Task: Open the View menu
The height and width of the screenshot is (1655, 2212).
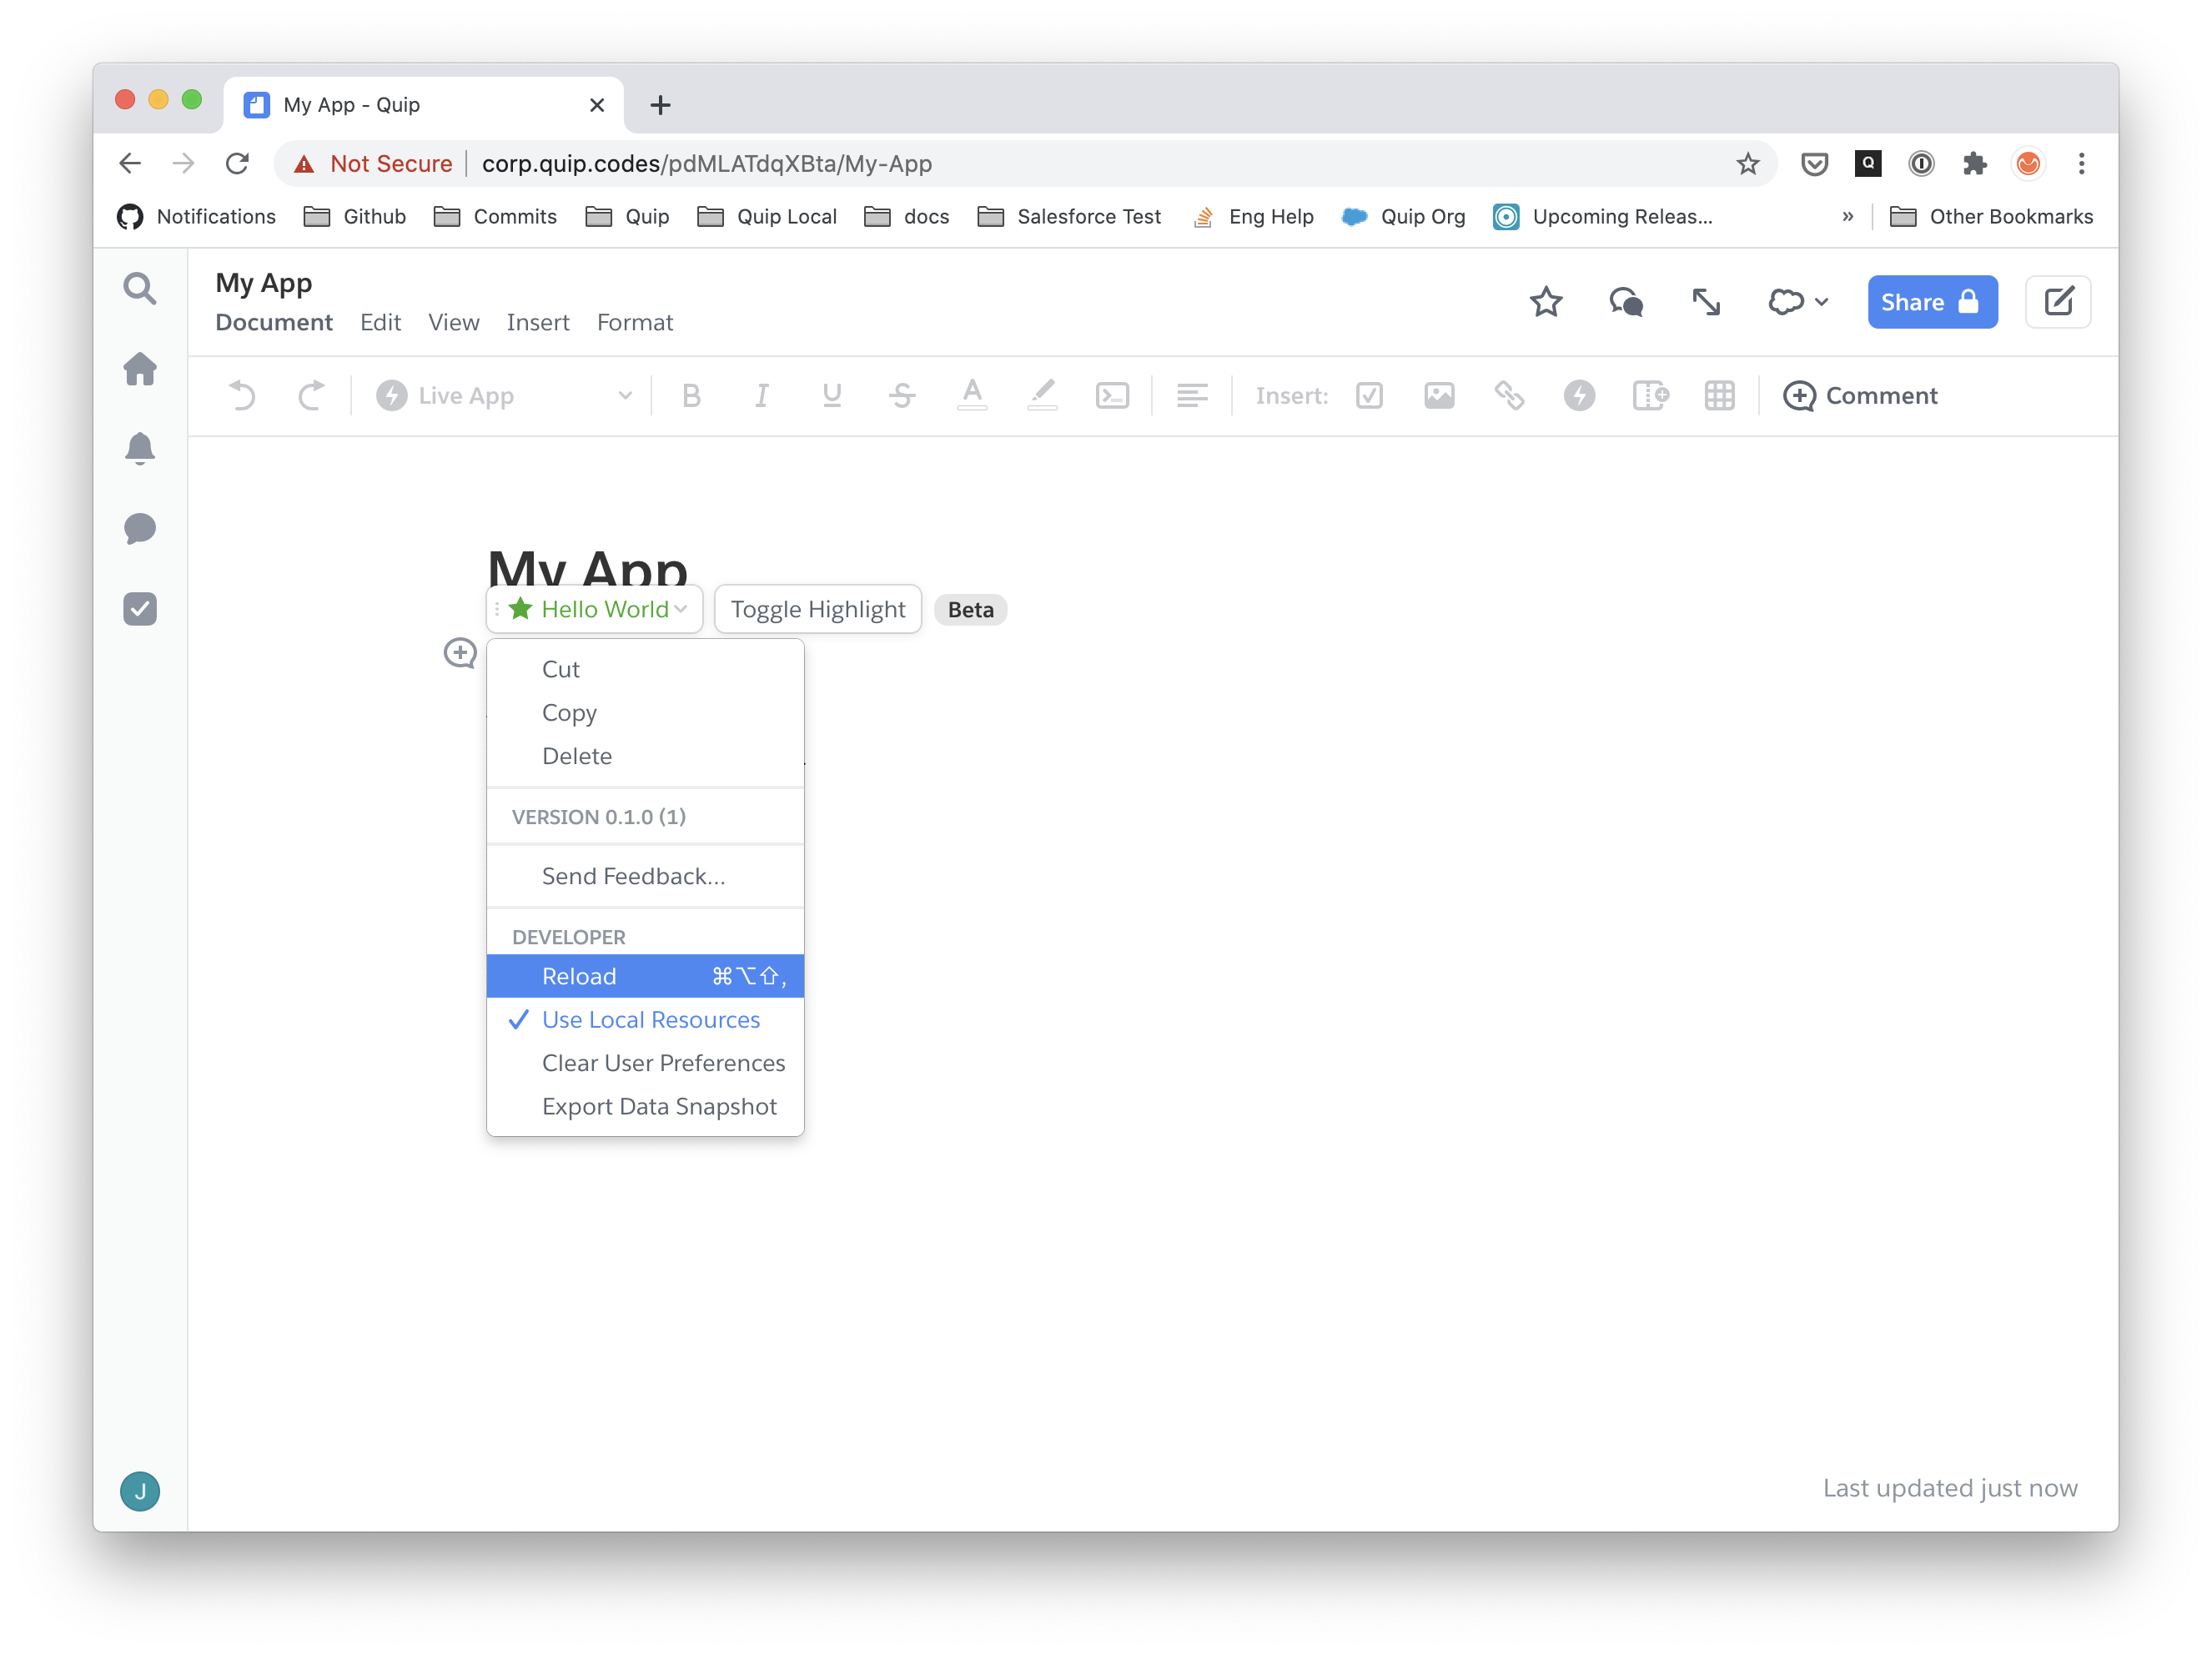Action: pos(453,322)
